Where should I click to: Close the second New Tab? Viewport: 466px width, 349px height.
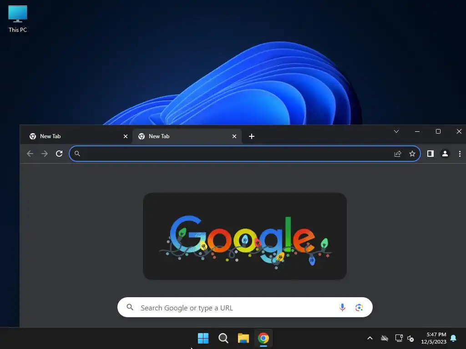coord(234,136)
